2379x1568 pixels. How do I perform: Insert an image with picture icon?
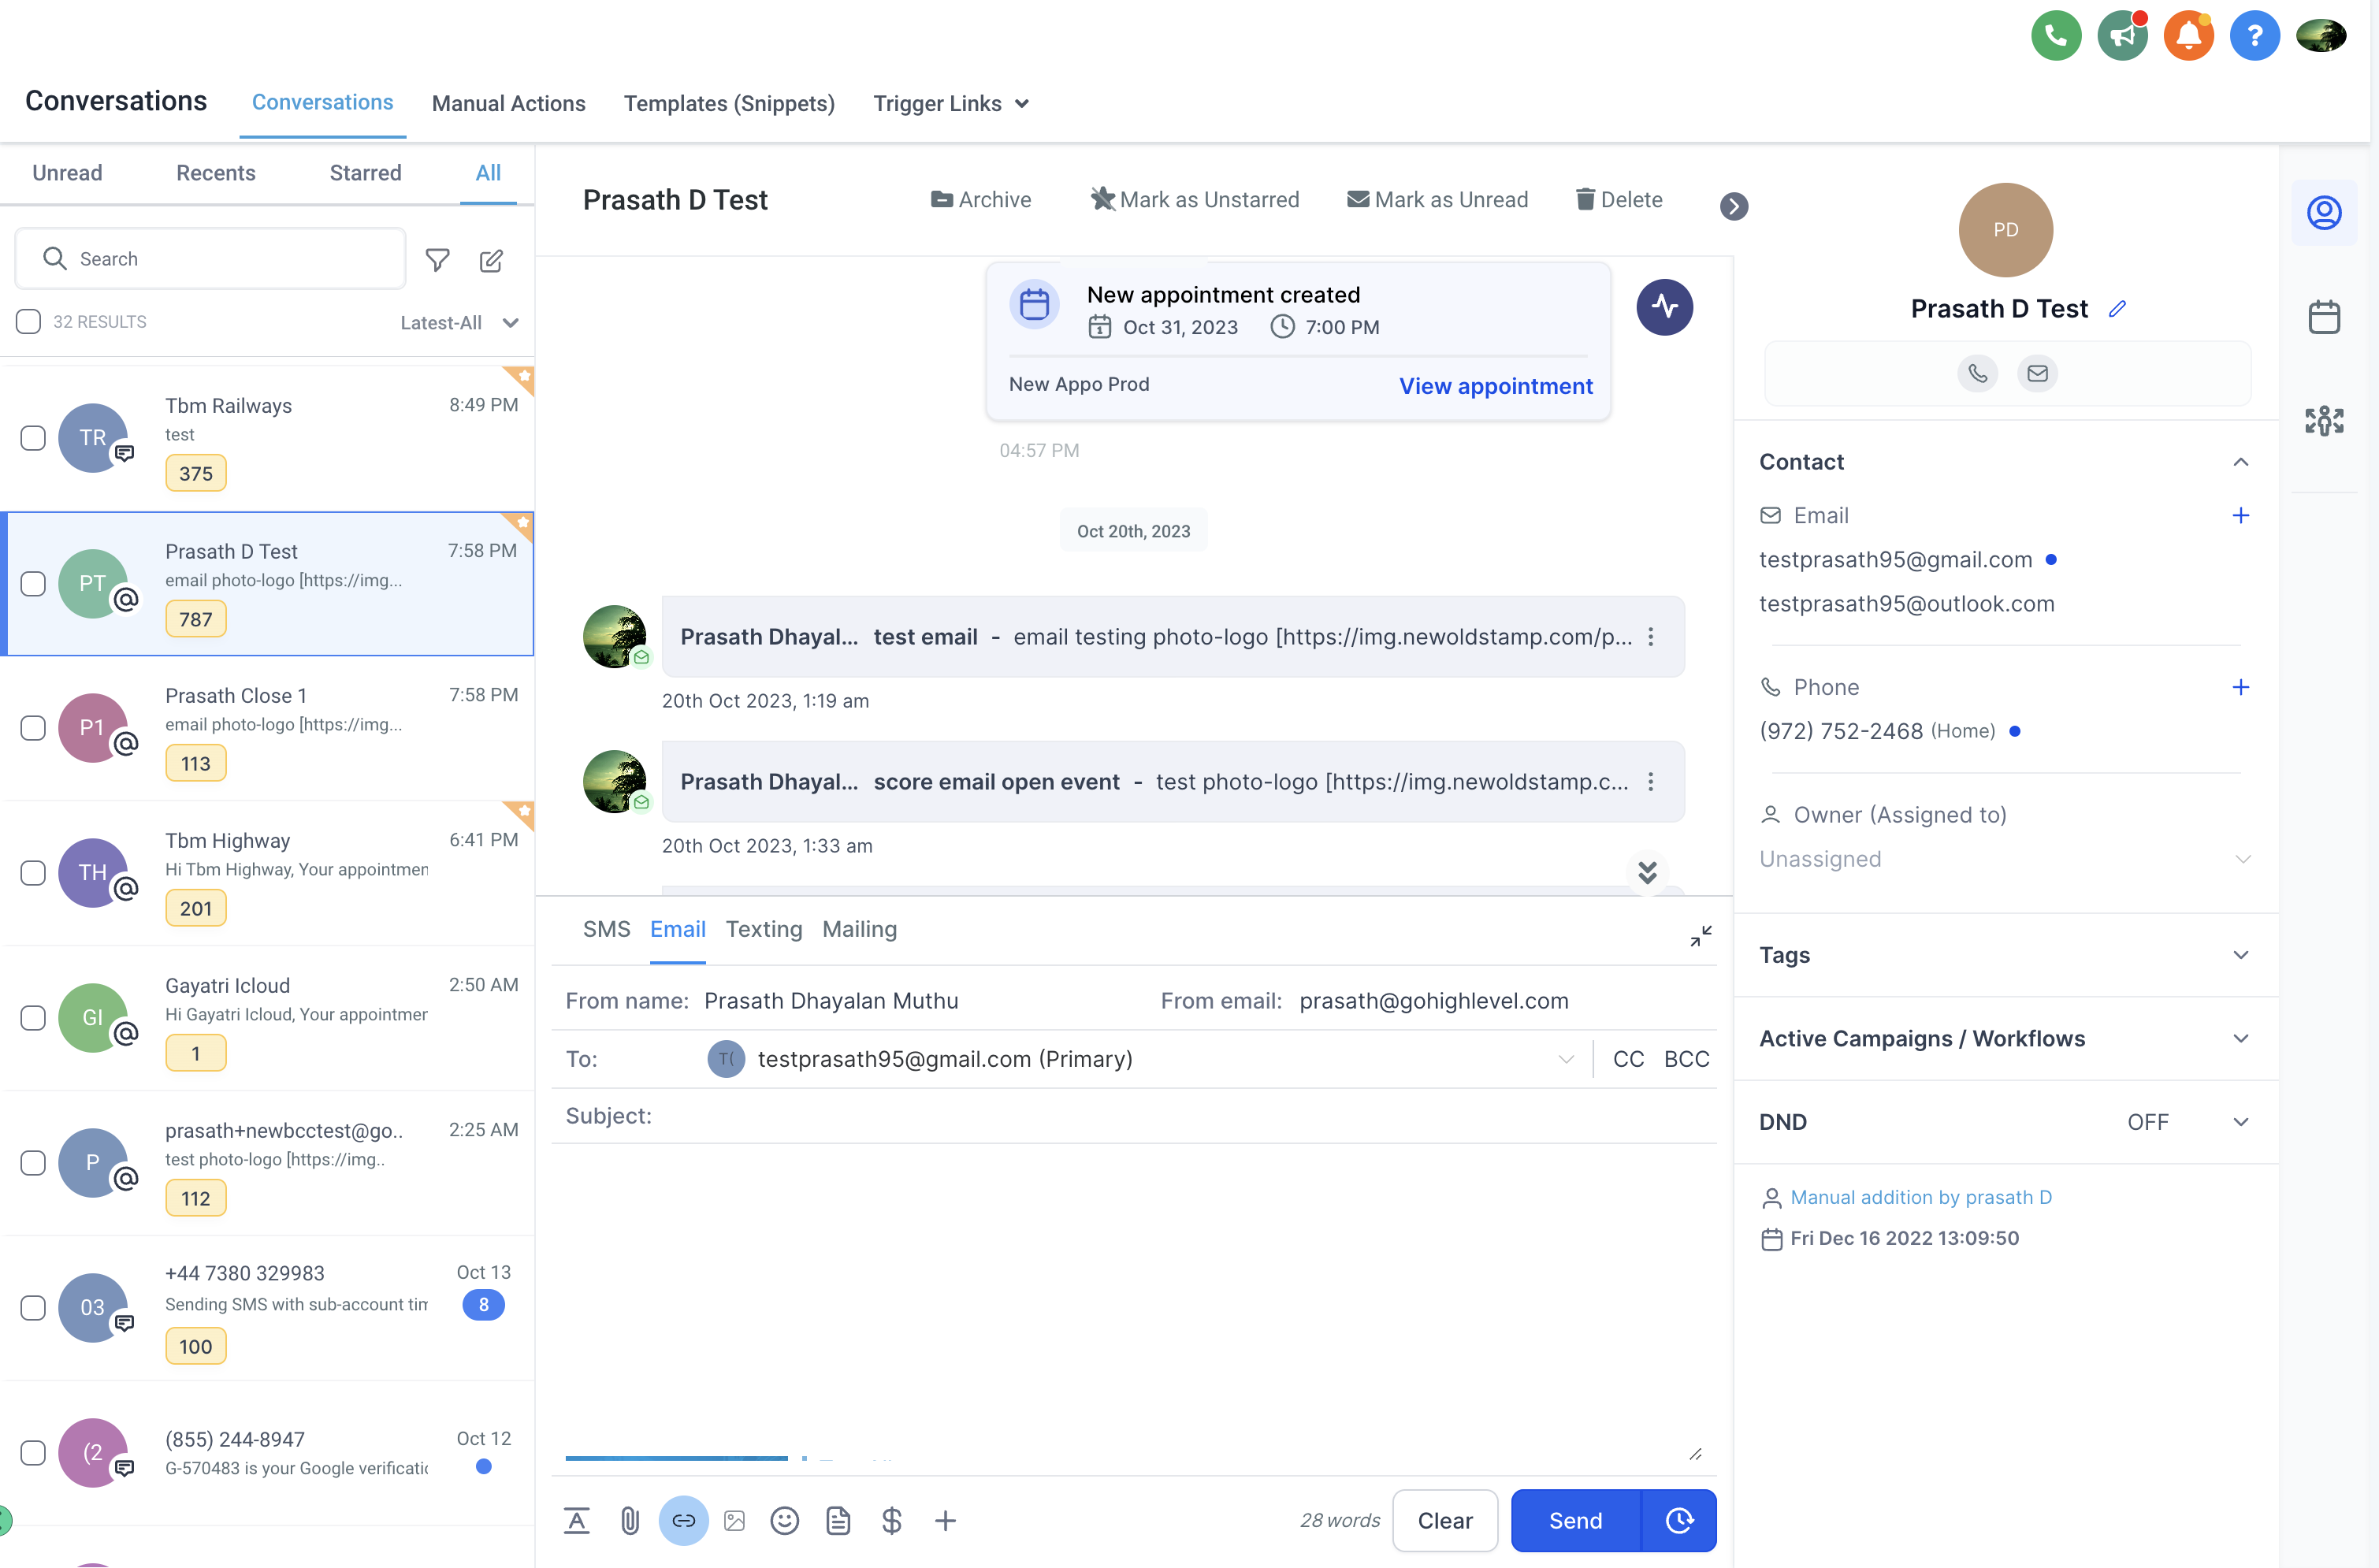[734, 1520]
